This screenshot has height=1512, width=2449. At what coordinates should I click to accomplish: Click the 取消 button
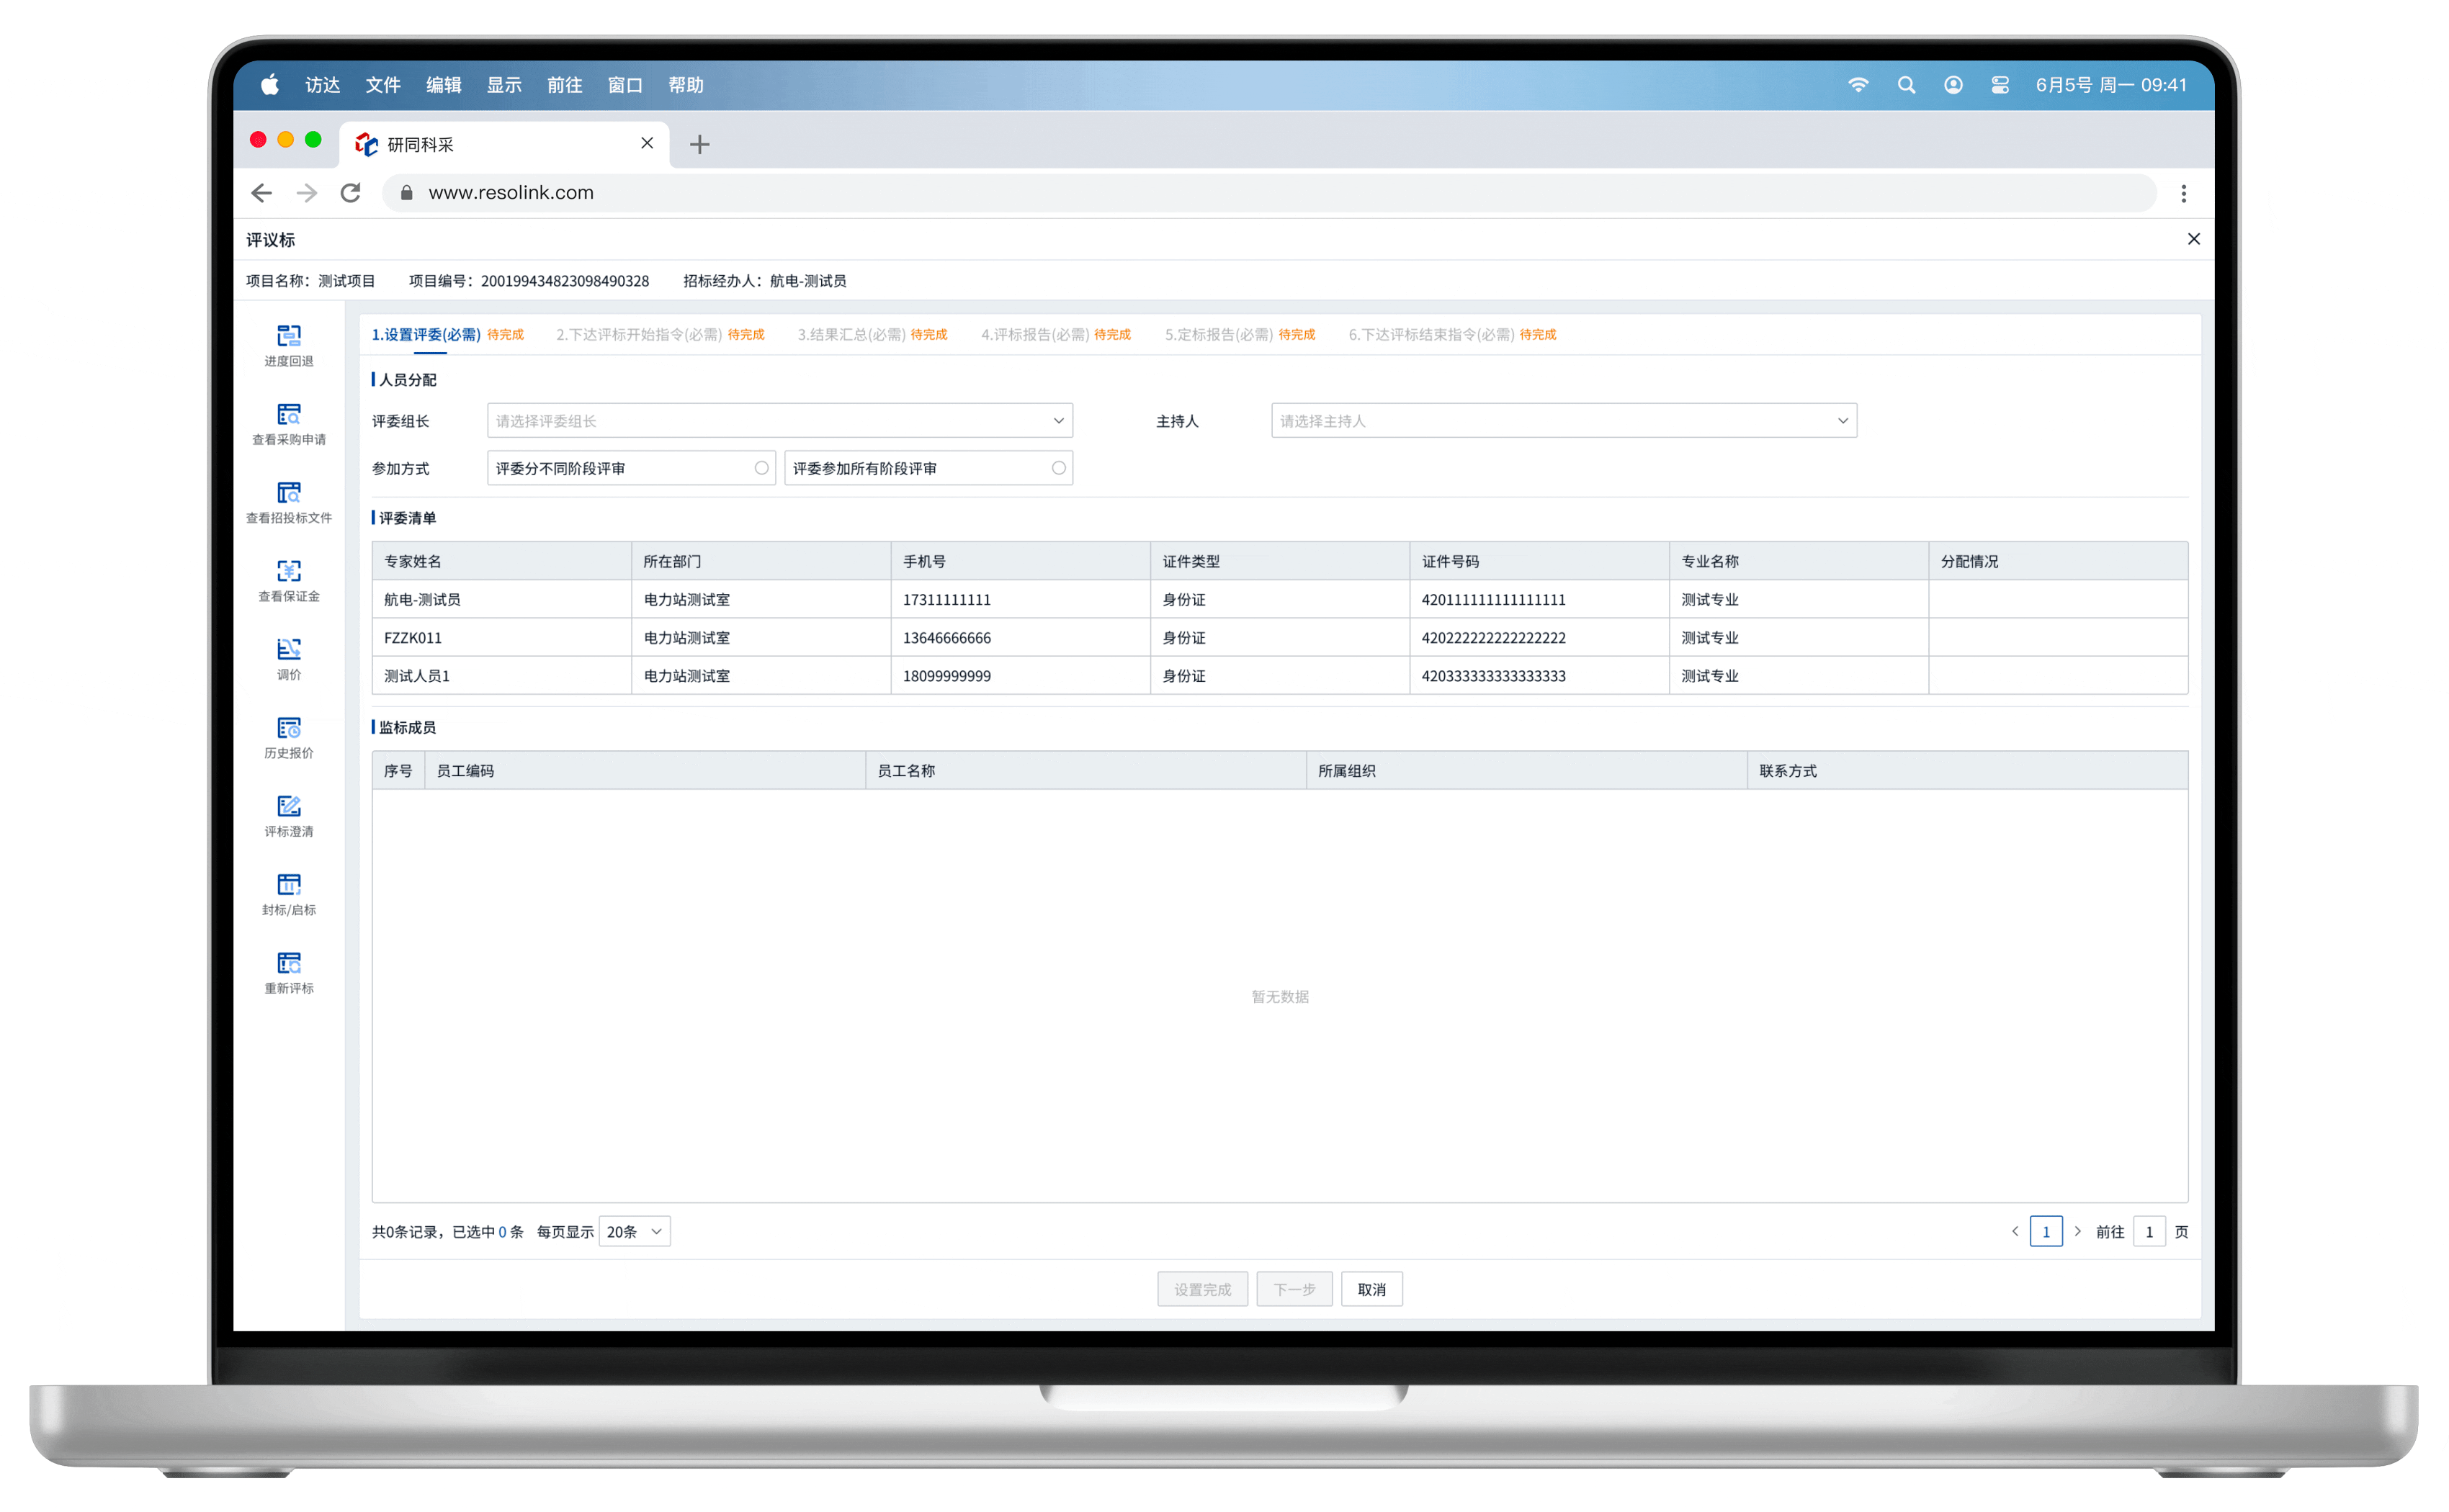[x=1371, y=1289]
